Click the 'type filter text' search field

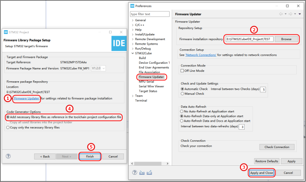150,14
